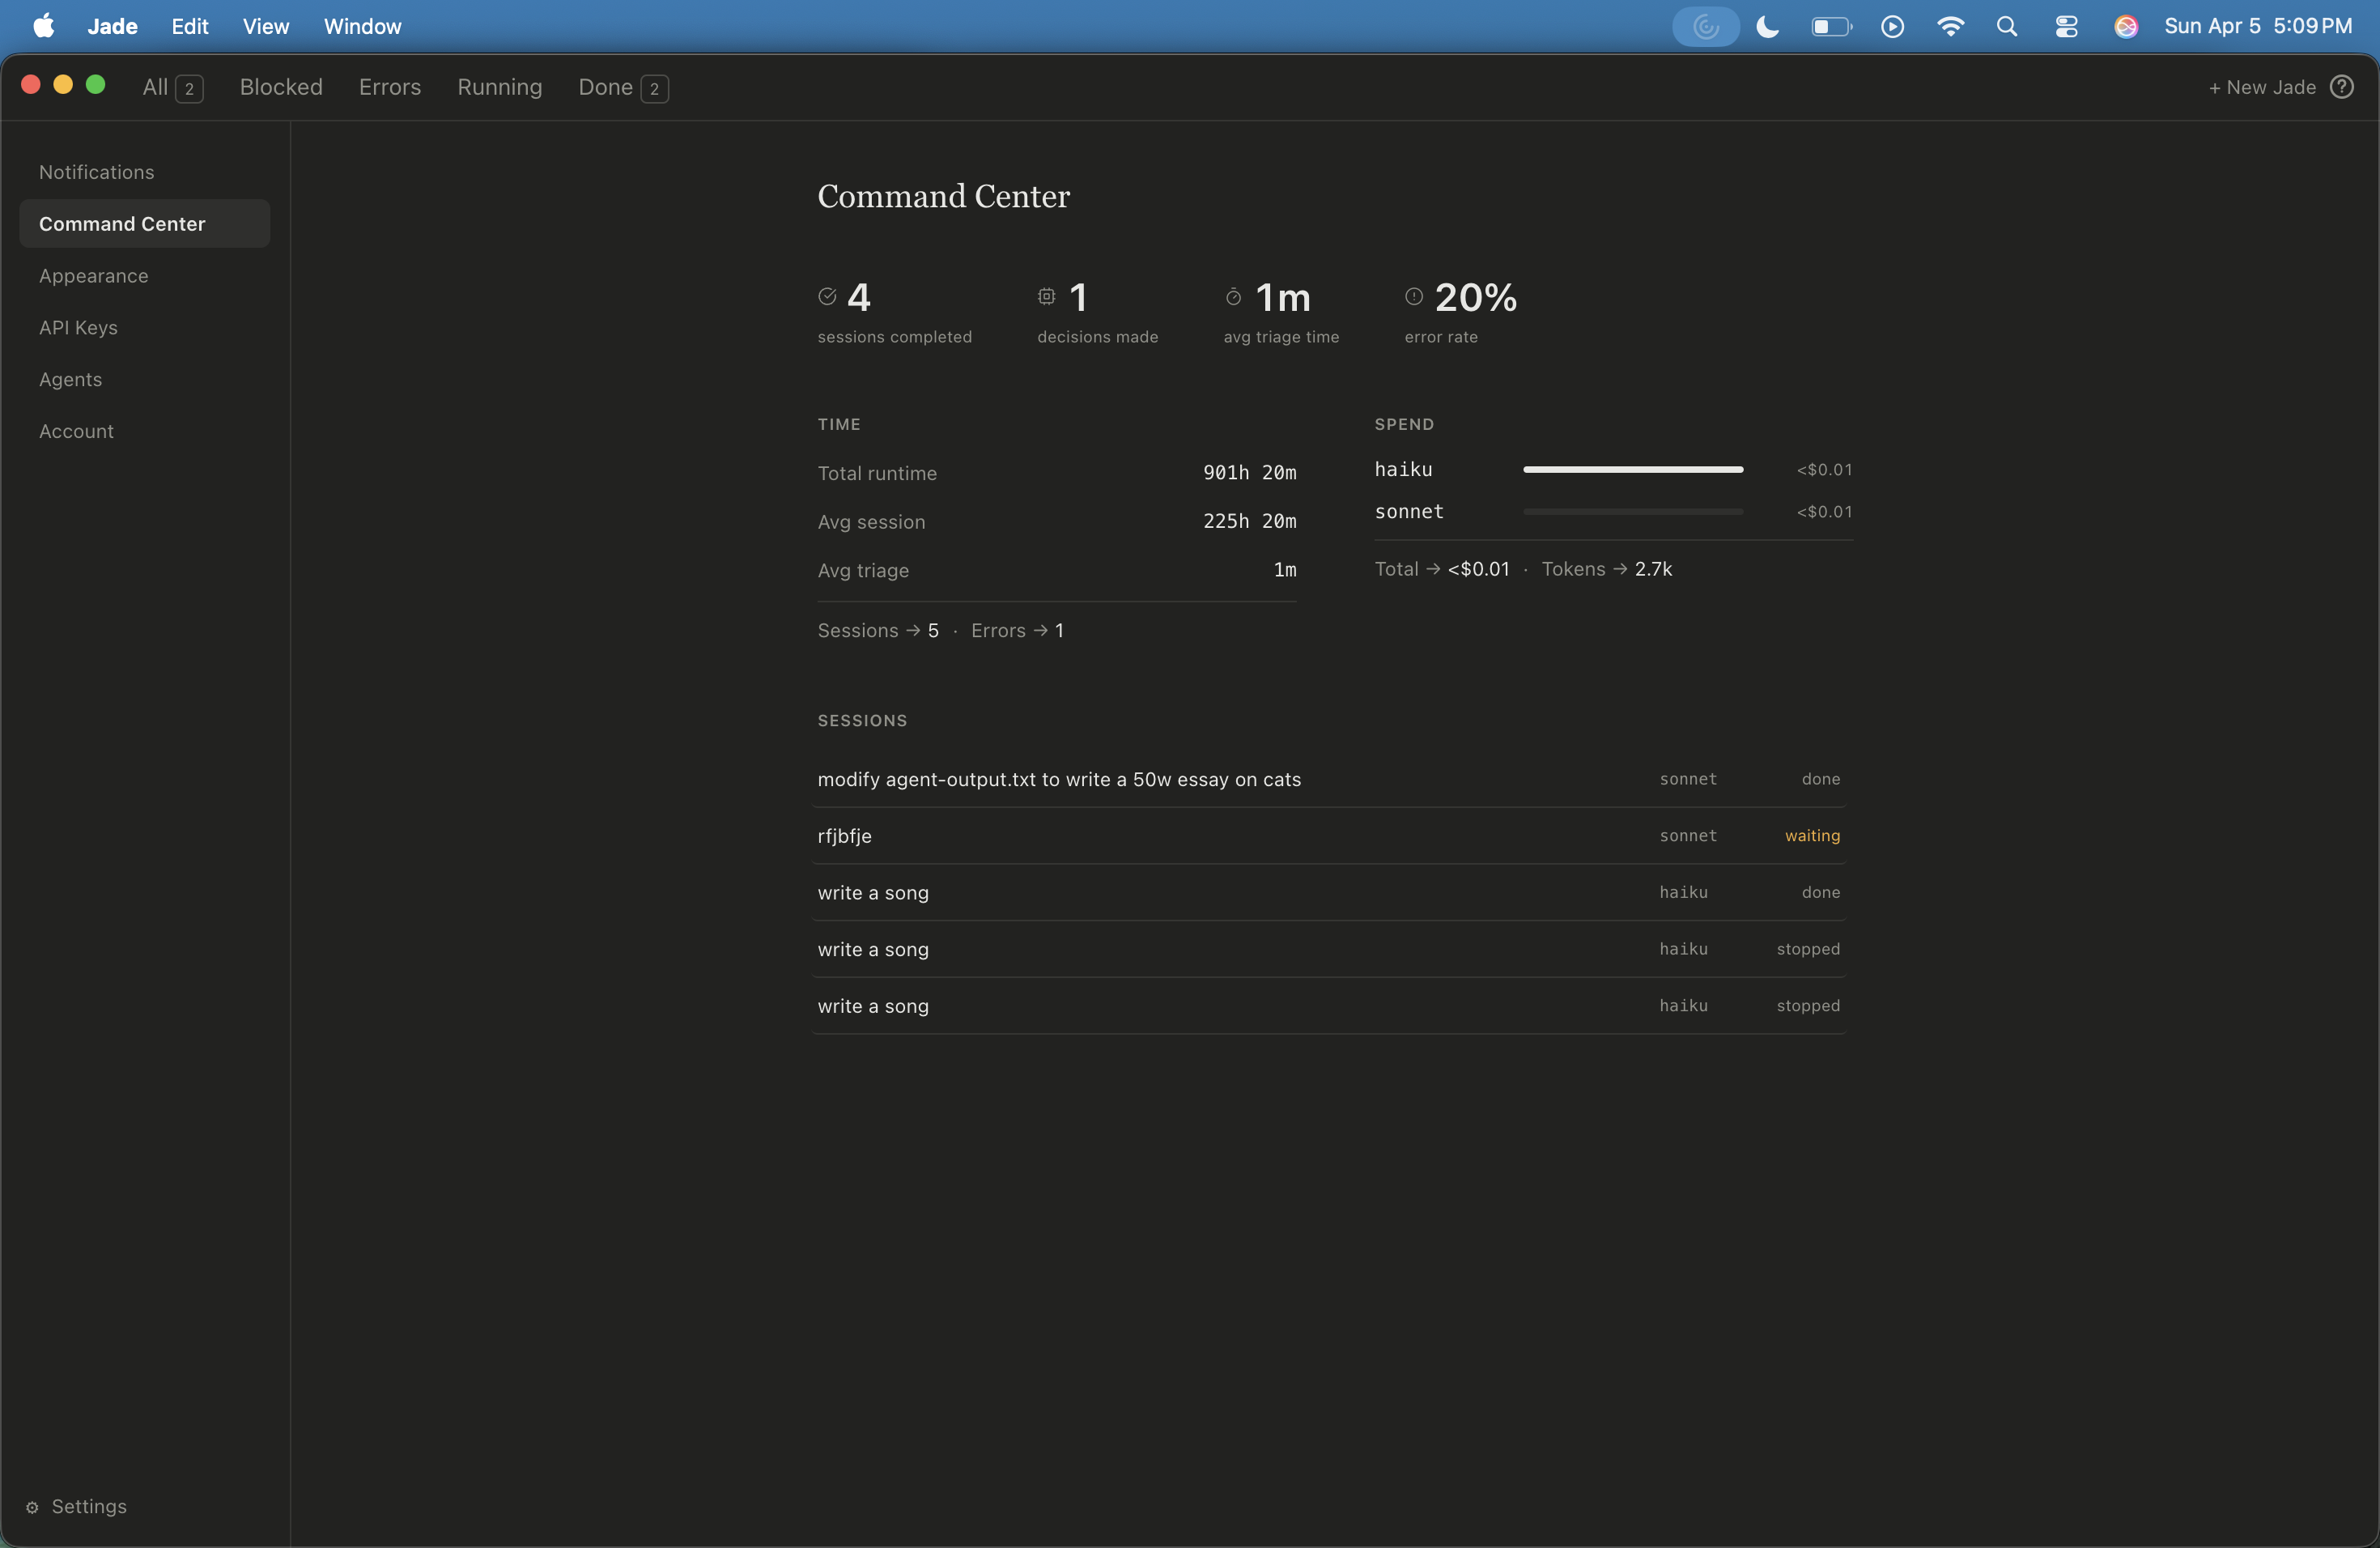Open the Appearance settings section
This screenshot has height=1548, width=2380.
[93, 276]
